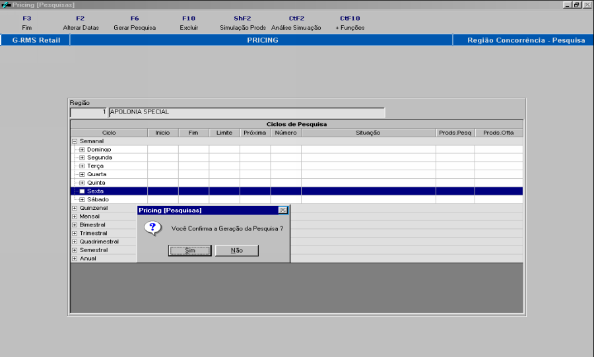This screenshot has width=594, height=357.
Task: Select the Sexta row label
Action: tap(95, 191)
